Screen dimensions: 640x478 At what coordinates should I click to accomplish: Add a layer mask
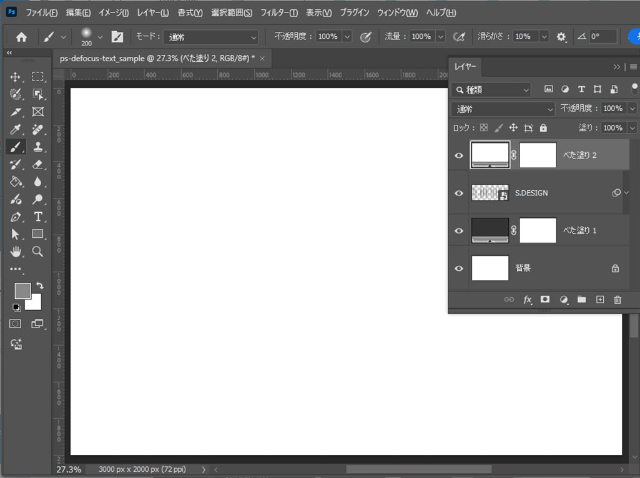coord(545,300)
